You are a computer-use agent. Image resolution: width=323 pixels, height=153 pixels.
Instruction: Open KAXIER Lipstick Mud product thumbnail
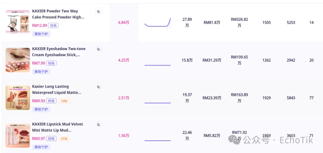[x=18, y=135]
